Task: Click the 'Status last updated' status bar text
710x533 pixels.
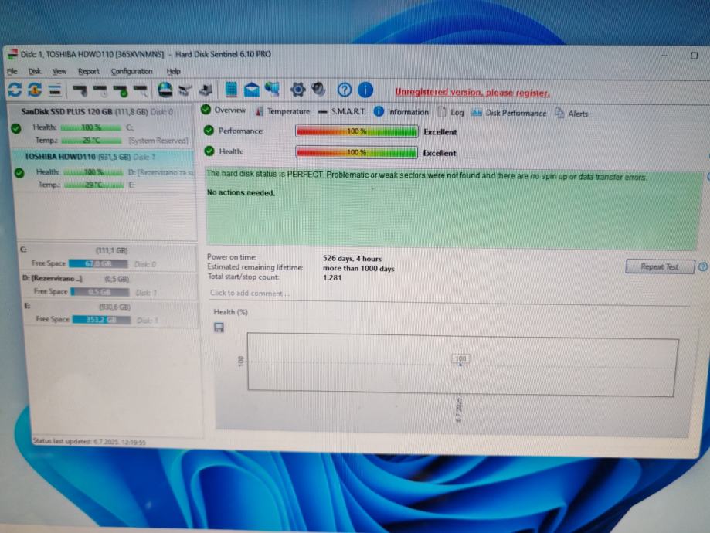Action: point(89,442)
